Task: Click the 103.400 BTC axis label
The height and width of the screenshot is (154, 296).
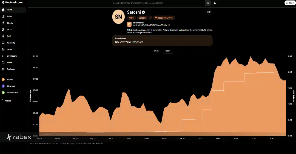Action: pyautogui.click(x=35, y=113)
